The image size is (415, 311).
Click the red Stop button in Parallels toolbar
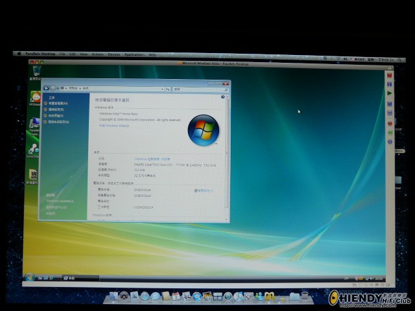click(x=389, y=76)
